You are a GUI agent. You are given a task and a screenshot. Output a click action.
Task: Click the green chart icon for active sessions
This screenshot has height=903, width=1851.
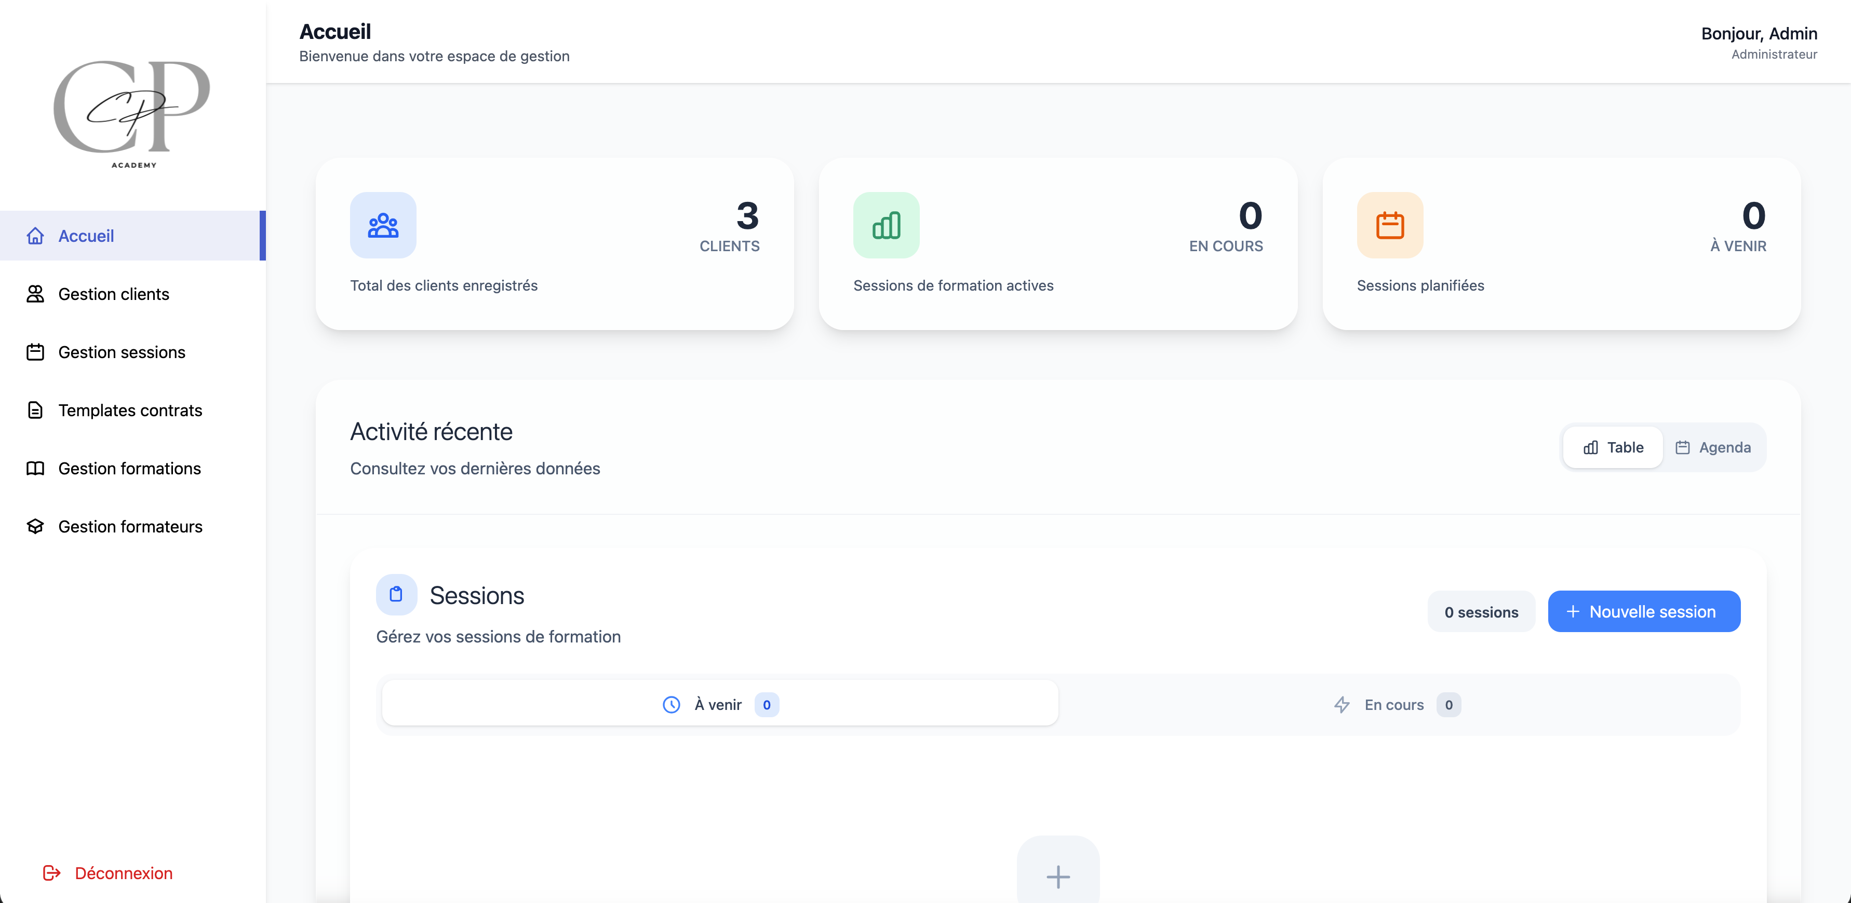click(x=886, y=225)
